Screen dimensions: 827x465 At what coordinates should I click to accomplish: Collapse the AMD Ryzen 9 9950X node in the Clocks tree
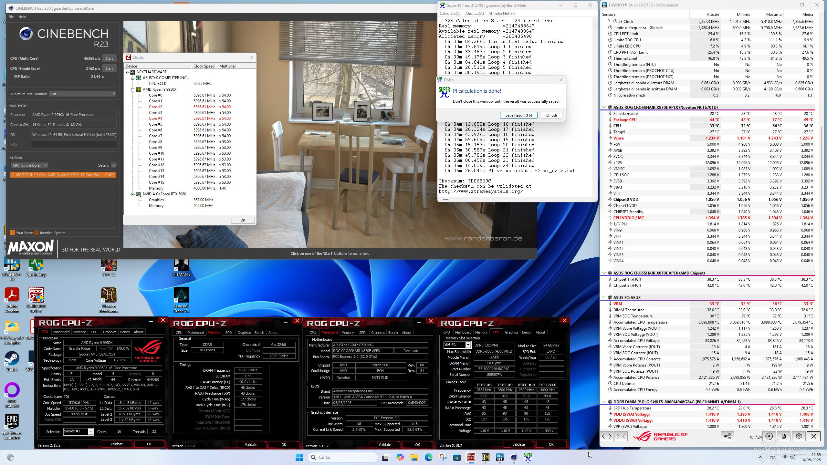click(x=133, y=89)
